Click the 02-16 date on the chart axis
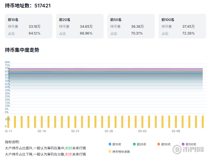Viewport: 207px width, 158px height. 42,131
